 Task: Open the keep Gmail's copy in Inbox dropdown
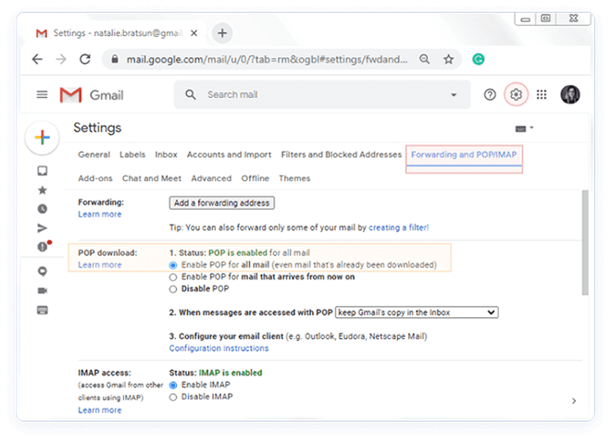pyautogui.click(x=417, y=312)
